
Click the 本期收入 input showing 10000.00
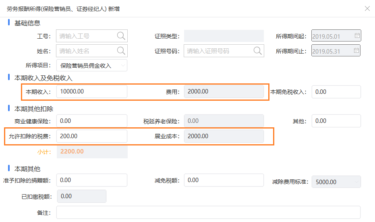[92, 91]
